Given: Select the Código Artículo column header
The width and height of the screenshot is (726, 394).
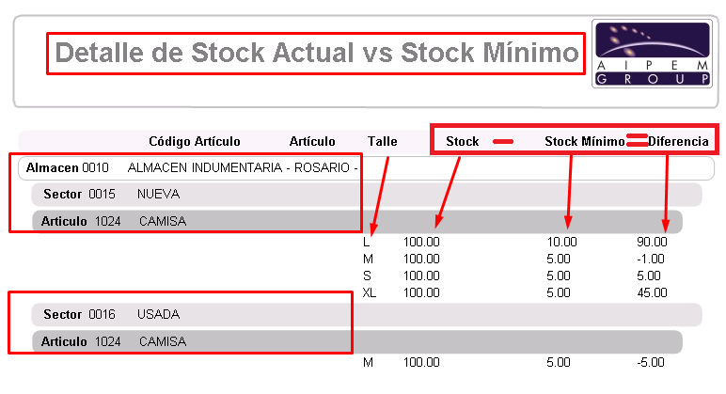Looking at the screenshot, I should click(x=195, y=141).
